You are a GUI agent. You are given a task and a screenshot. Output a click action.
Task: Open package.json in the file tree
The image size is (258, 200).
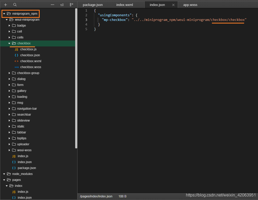coord(27,168)
